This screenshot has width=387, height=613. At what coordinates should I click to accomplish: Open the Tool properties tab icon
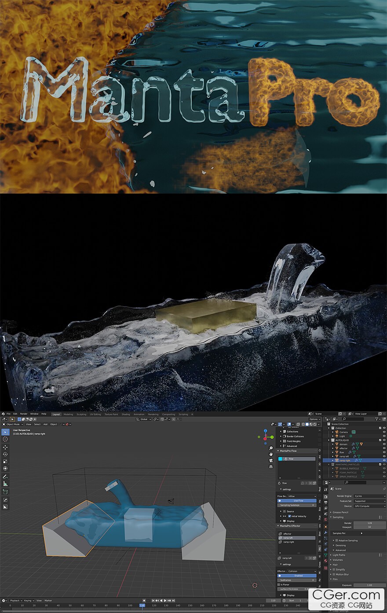tap(325, 490)
